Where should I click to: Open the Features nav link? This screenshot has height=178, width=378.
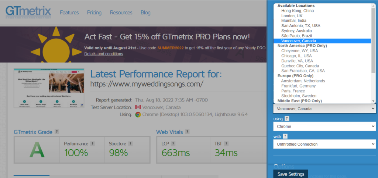pyautogui.click(x=69, y=13)
